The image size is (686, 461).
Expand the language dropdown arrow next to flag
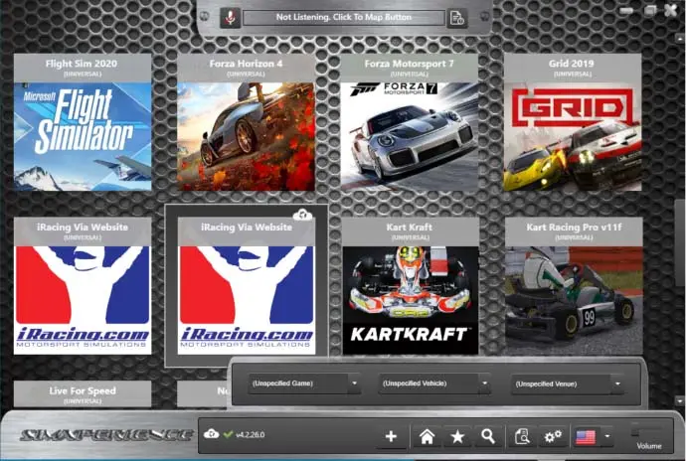607,436
